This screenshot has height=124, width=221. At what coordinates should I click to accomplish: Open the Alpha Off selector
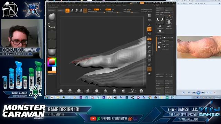[x=52, y=35]
